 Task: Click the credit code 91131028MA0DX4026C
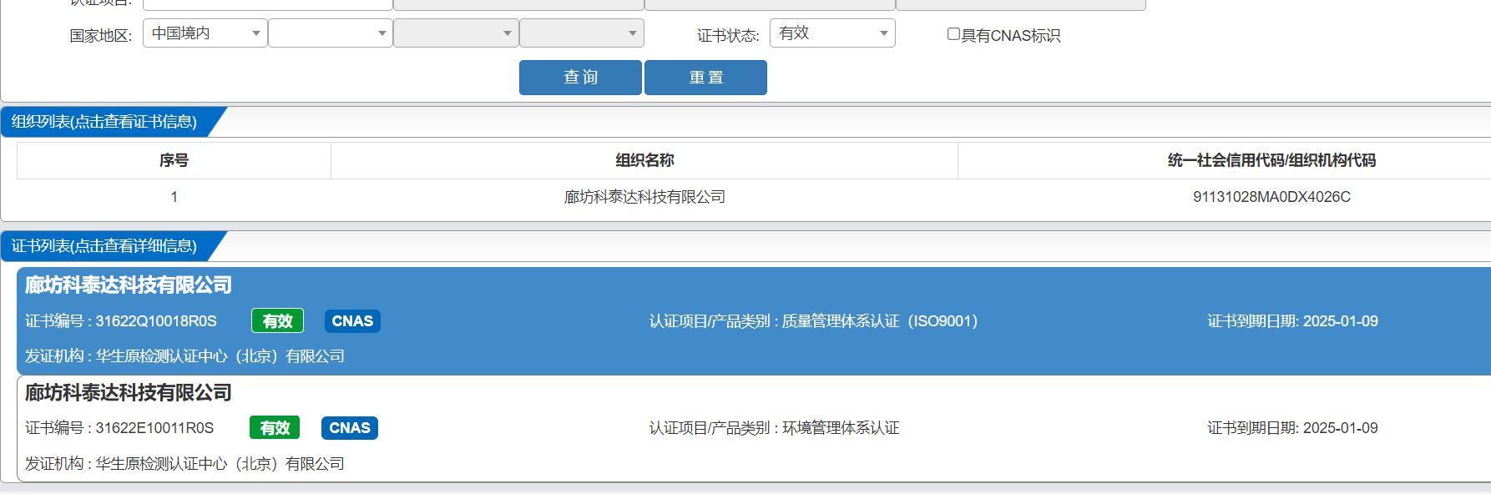pyautogui.click(x=1271, y=197)
